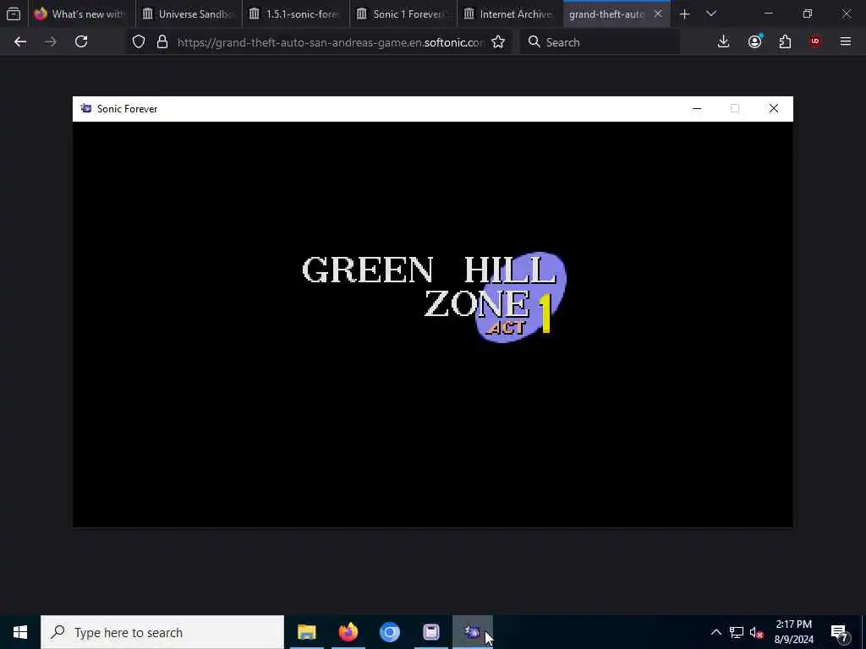Viewport: 866px width, 649px height.
Task: Open the clock showing 2:17 PM
Action: coord(793,632)
